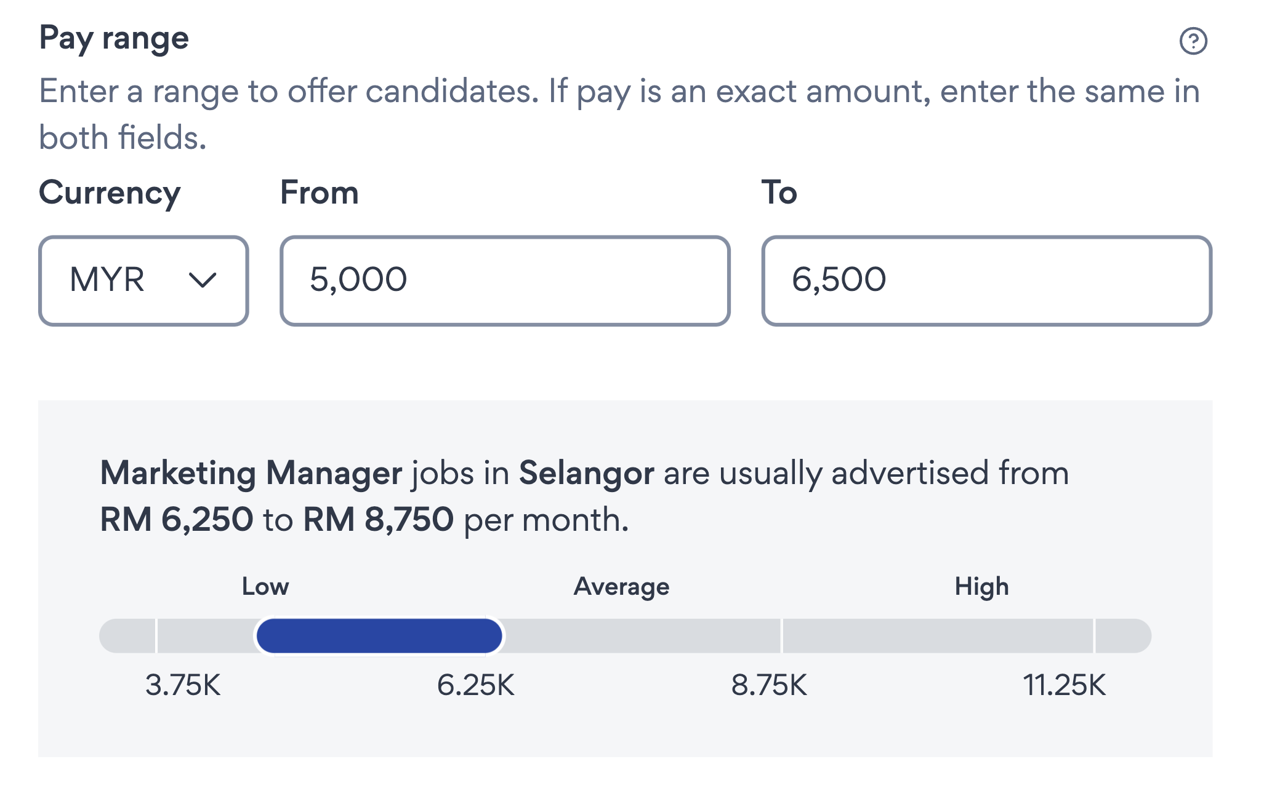1272x807 pixels.
Task: Click the Marketing Manager insight text
Action: [251, 473]
